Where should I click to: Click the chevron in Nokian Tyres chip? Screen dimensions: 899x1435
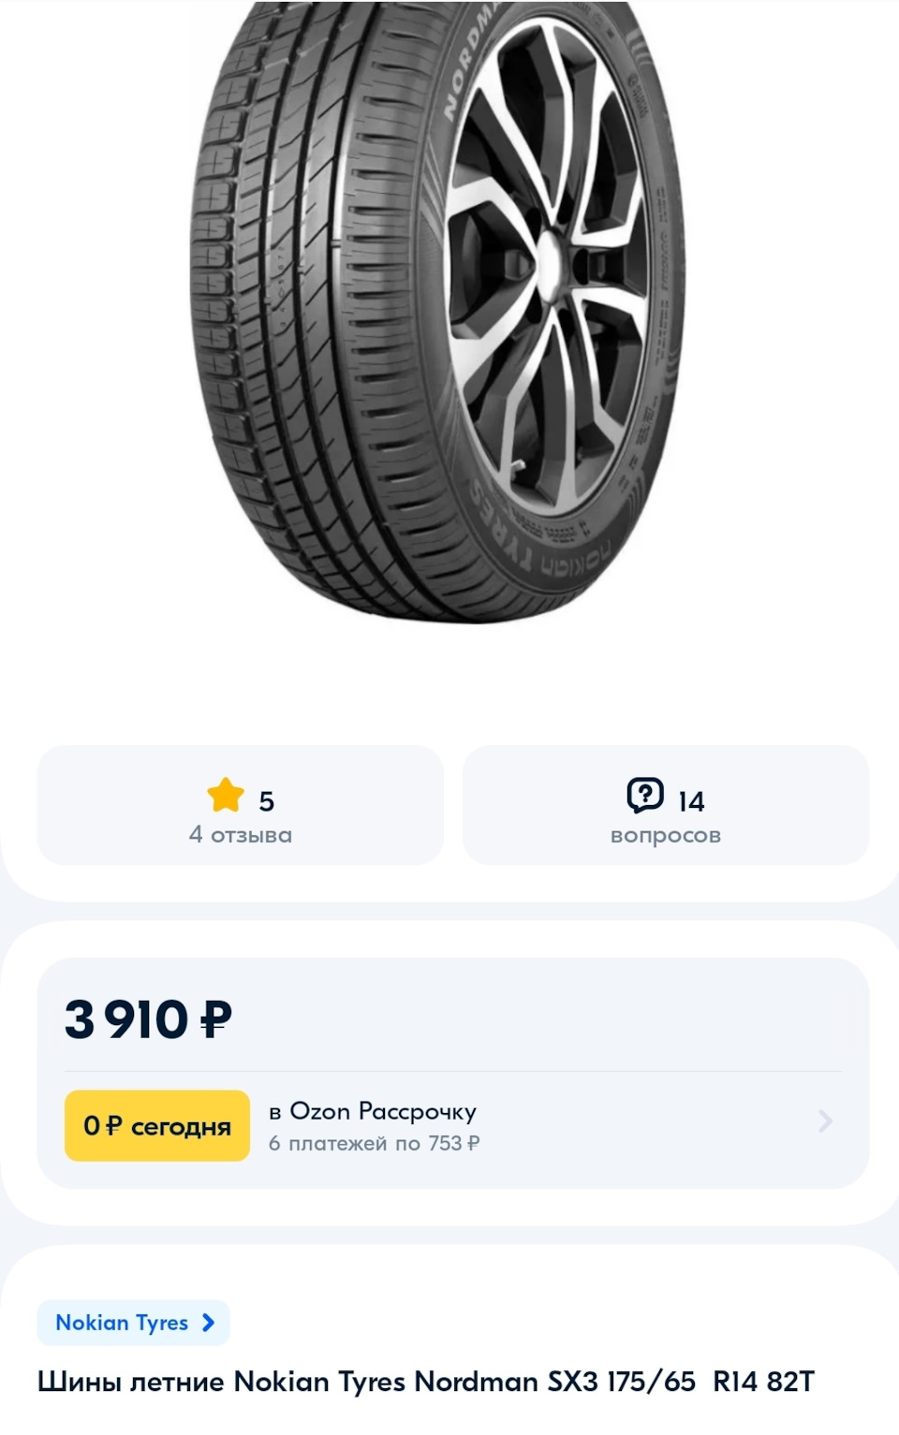(x=209, y=1323)
